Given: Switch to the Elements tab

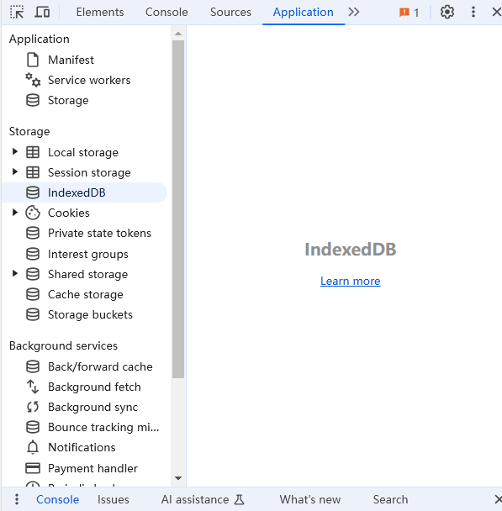Looking at the screenshot, I should [100, 12].
